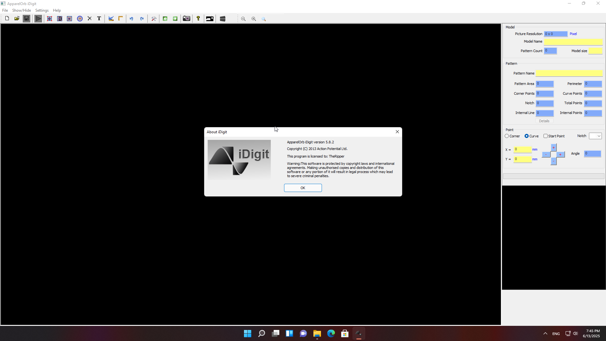
Task: Open File Explorer from the taskbar
Action: pyautogui.click(x=317, y=333)
